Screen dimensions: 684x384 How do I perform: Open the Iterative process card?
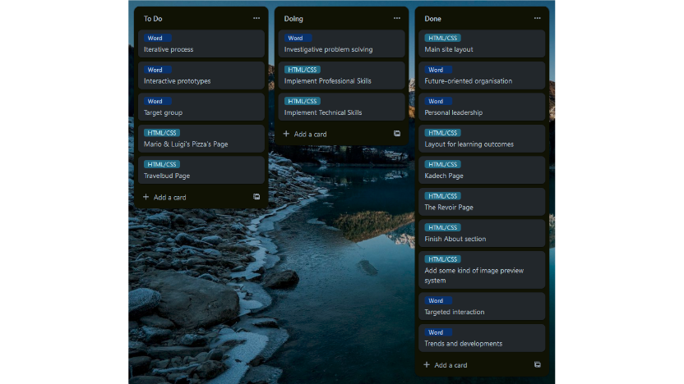201,43
